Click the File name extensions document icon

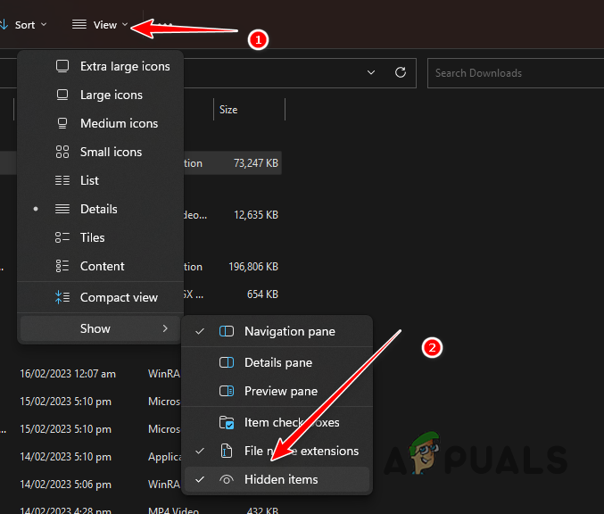227,451
